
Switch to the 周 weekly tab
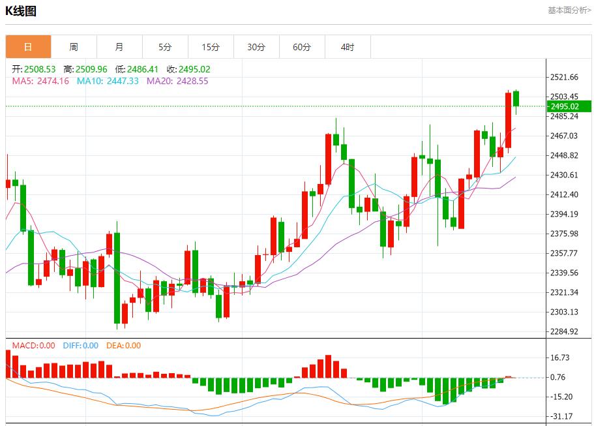click(x=74, y=47)
